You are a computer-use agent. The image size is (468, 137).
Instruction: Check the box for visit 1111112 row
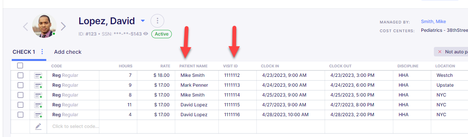coord(20,75)
